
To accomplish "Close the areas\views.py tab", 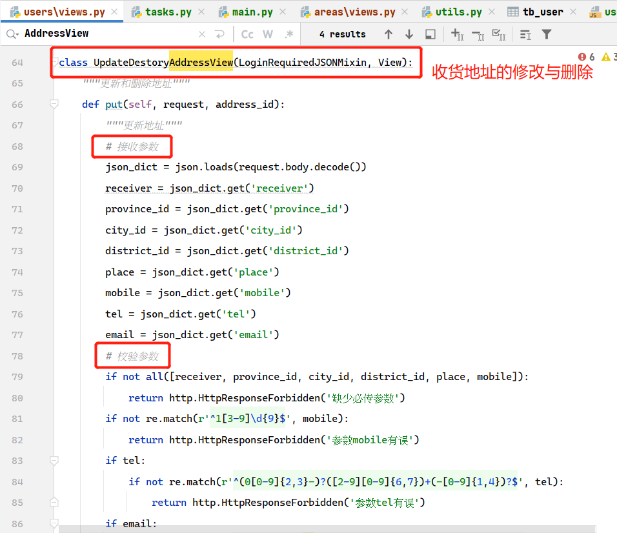I will (405, 12).
